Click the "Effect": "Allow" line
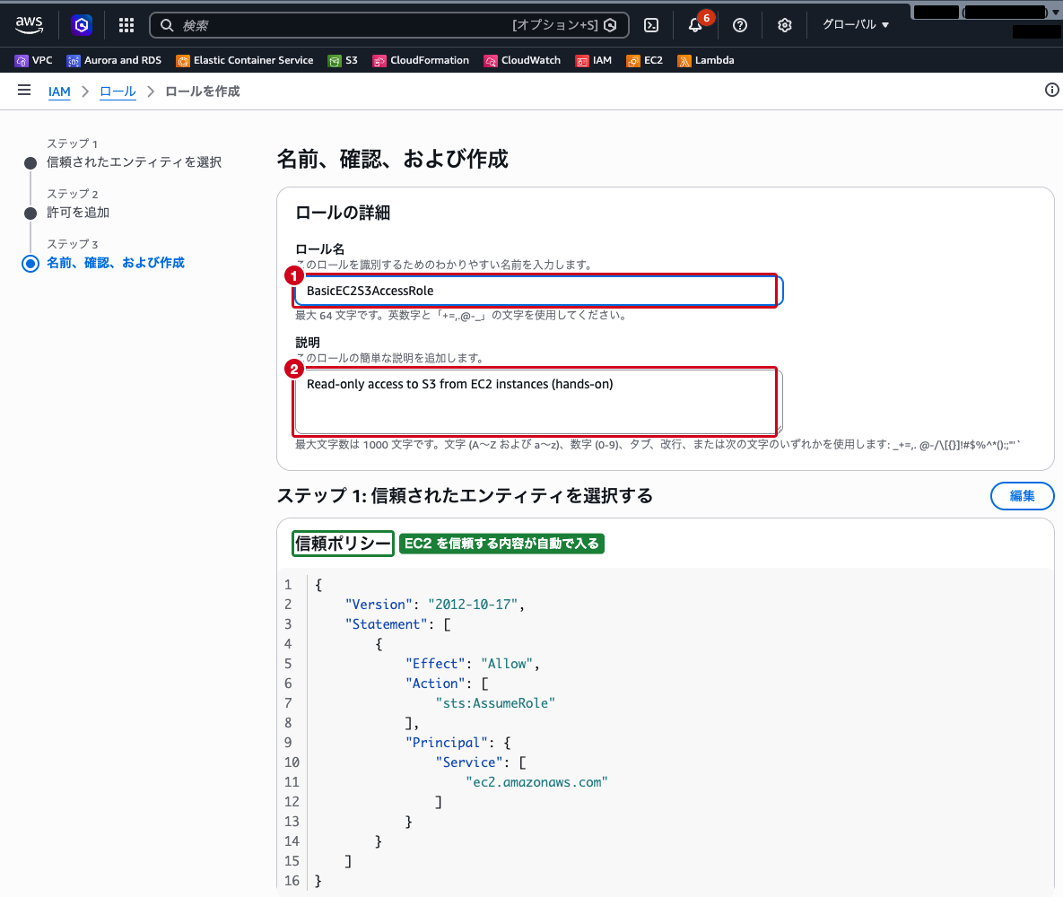 (473, 664)
